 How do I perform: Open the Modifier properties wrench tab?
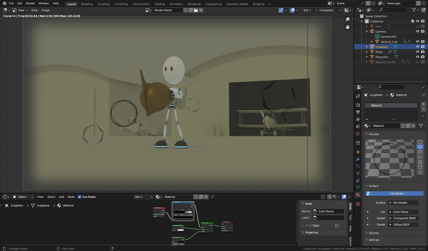point(358,159)
